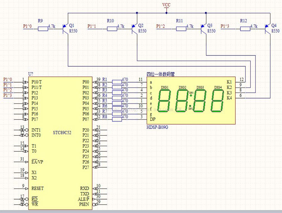Click the K1 pin label on display

tap(229, 82)
